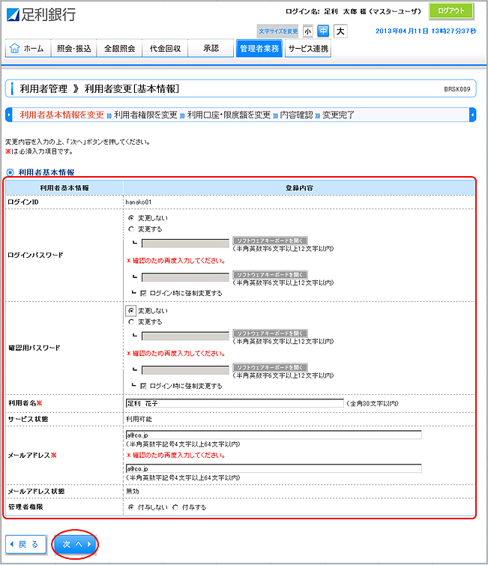488x565 pixels.
Task: Click 文字サイズを変更 label
Action: pyautogui.click(x=278, y=31)
